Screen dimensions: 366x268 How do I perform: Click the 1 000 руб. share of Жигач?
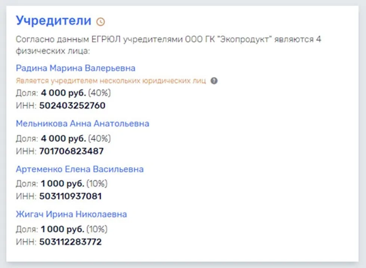tap(62, 229)
